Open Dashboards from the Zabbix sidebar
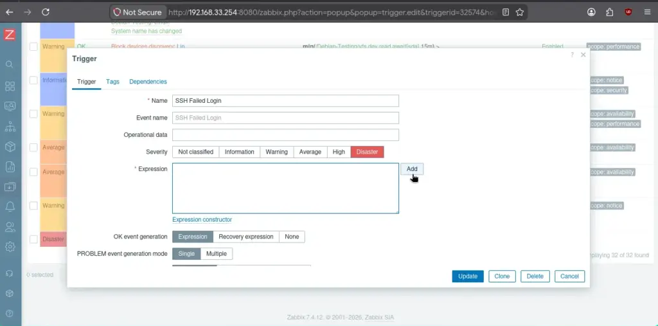Viewport: 658px width, 326px height. (10, 86)
